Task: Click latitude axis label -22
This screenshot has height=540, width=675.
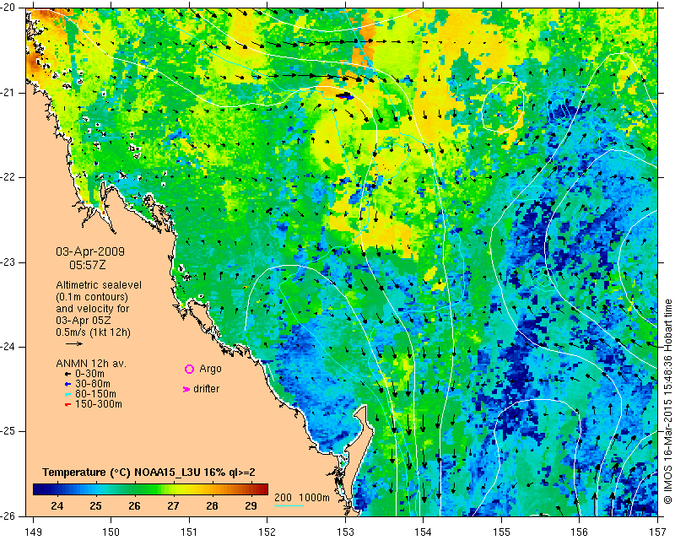Action: 9,177
